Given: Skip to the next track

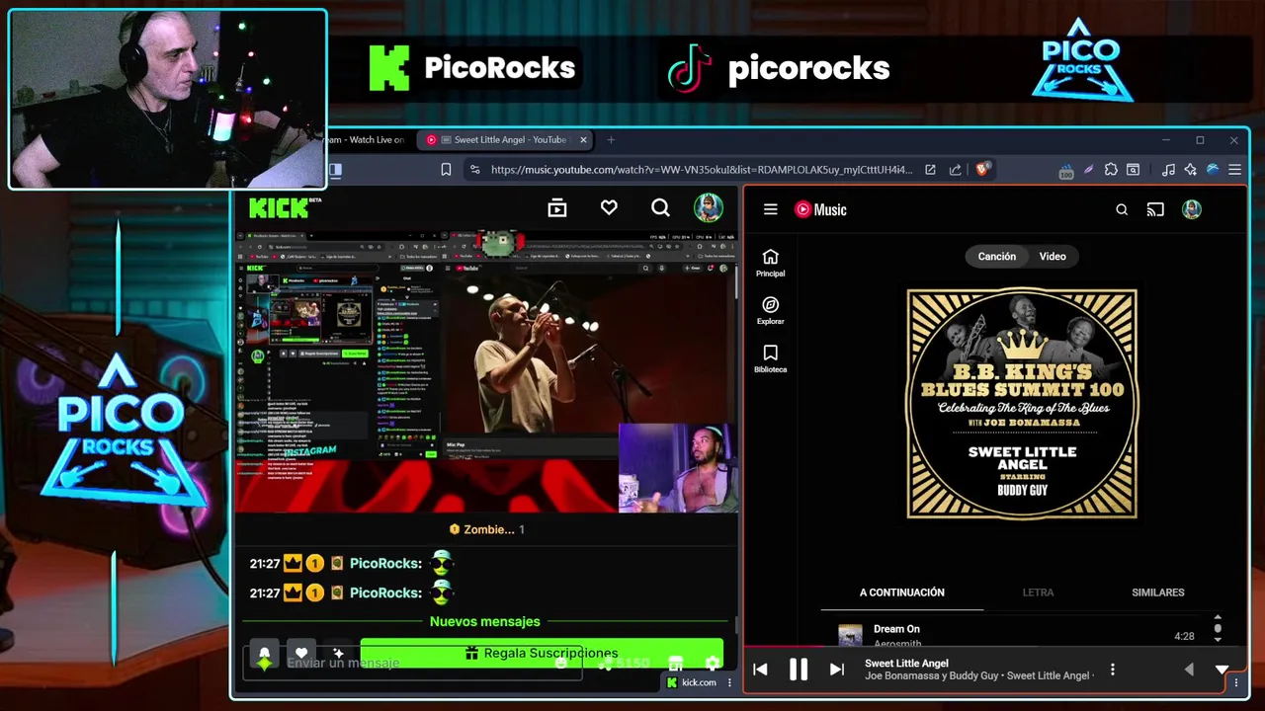Looking at the screenshot, I should (x=837, y=670).
